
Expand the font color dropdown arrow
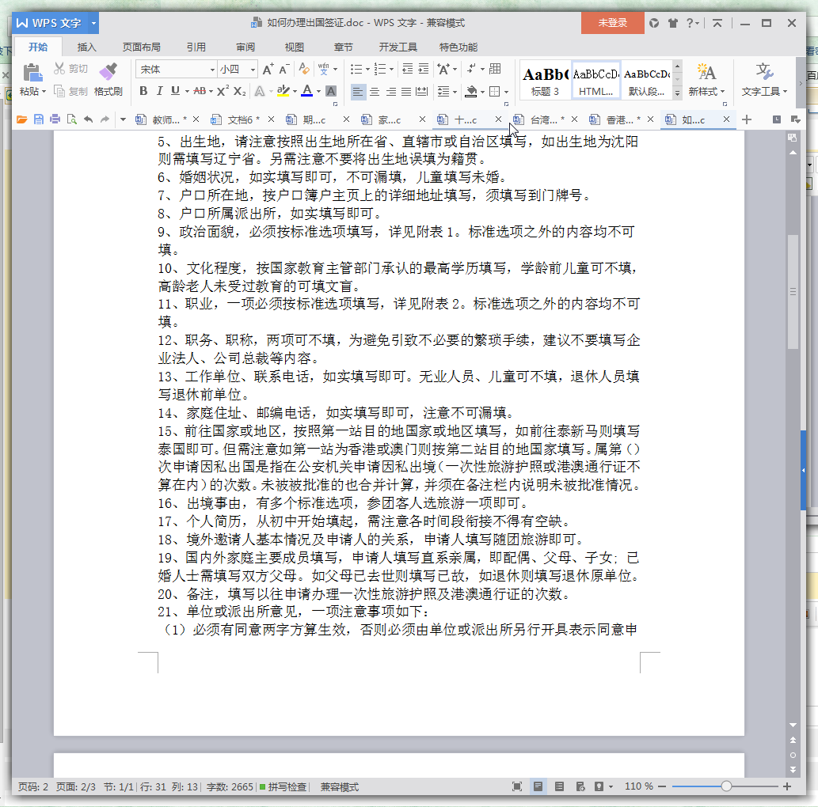[x=319, y=92]
